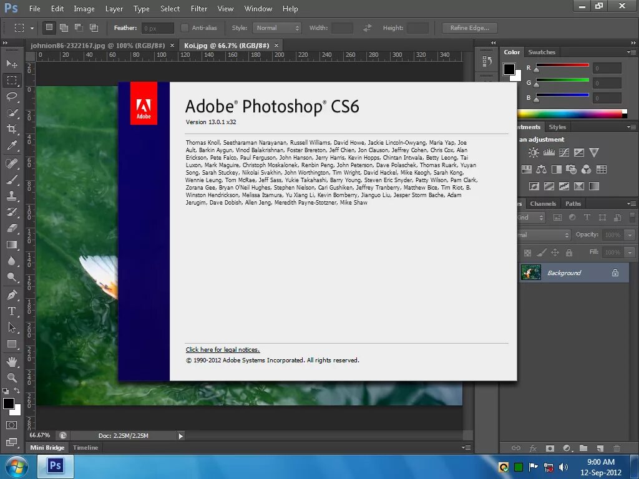The image size is (639, 479).
Task: Select the Dodge tool
Action: 12,278
